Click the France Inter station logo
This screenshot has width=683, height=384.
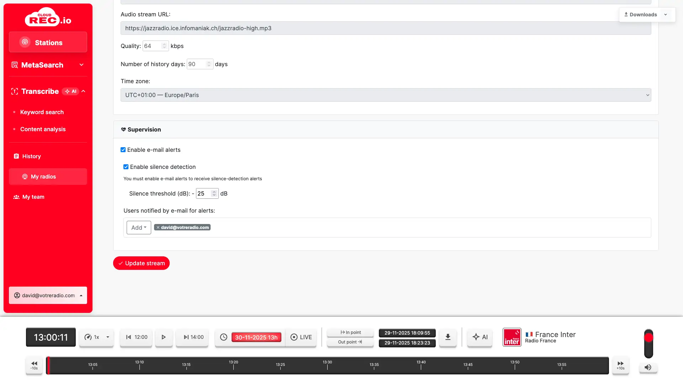pyautogui.click(x=512, y=337)
